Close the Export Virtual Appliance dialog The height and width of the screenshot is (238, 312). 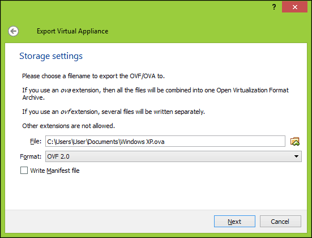click(294, 7)
